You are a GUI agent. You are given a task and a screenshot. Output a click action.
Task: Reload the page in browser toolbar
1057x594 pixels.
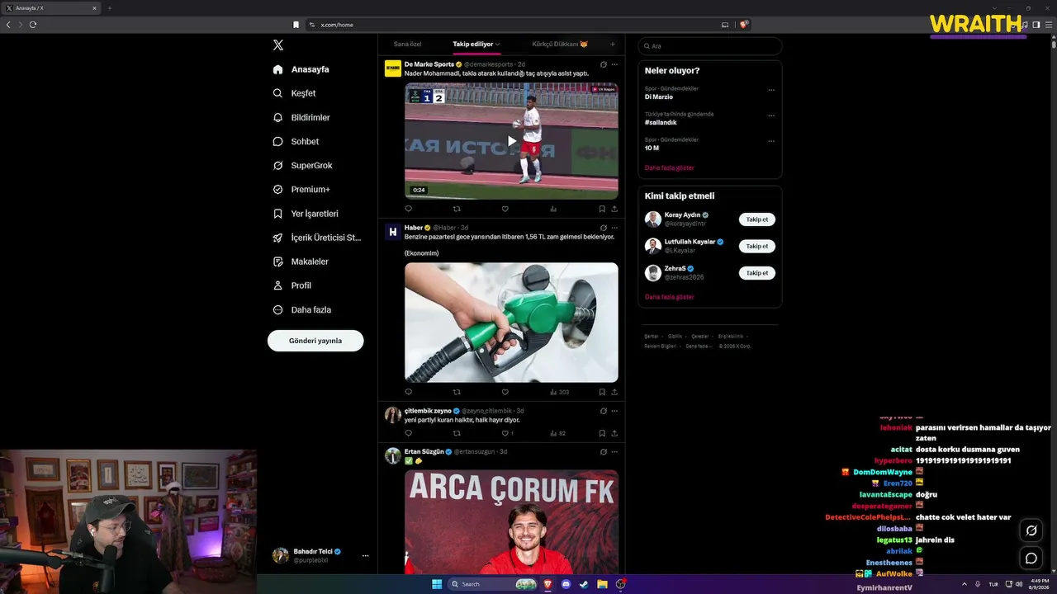click(x=33, y=25)
